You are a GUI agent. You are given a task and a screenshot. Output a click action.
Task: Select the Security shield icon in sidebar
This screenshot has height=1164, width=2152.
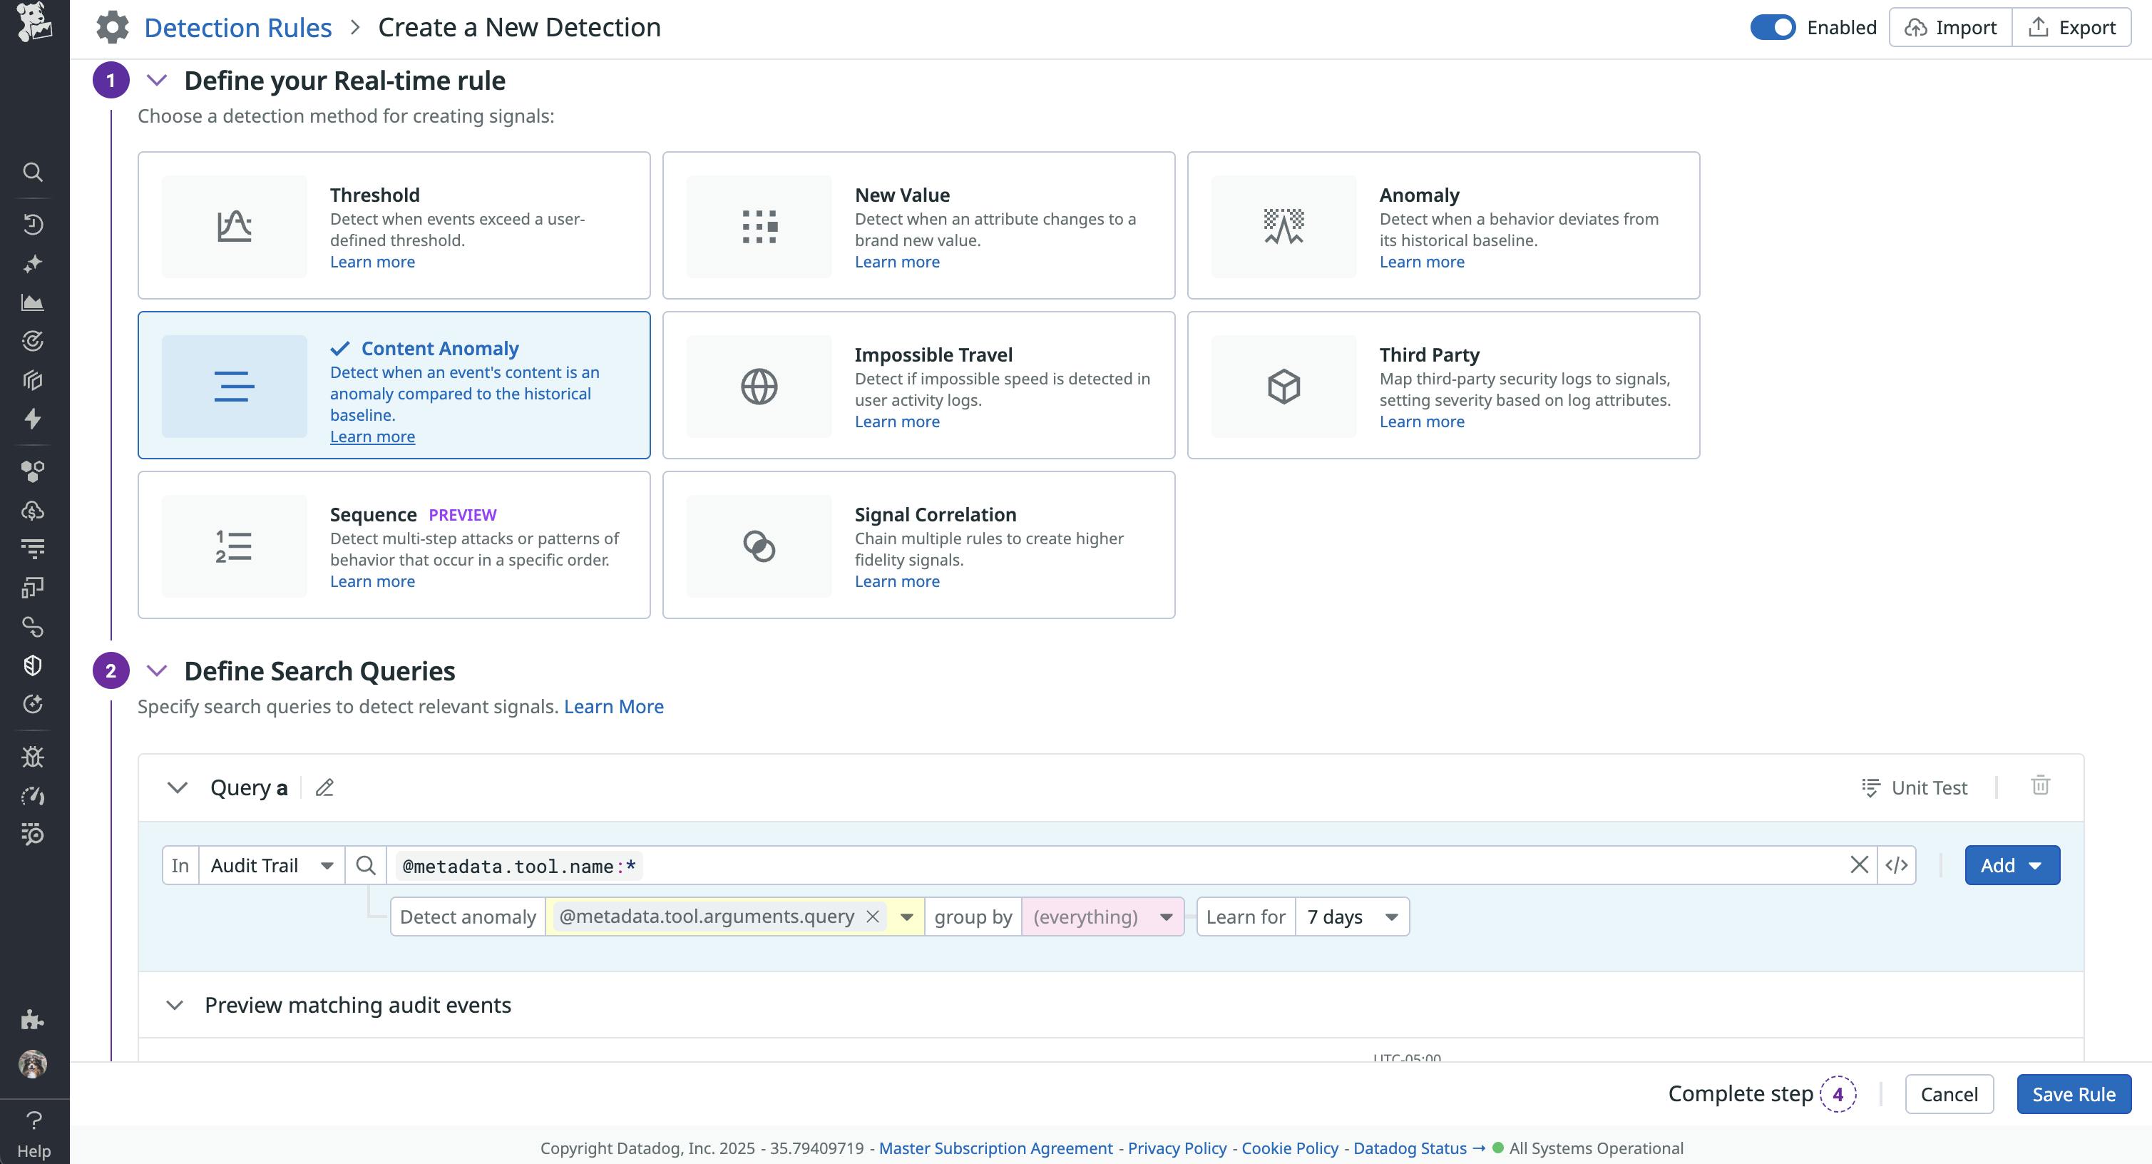34,665
